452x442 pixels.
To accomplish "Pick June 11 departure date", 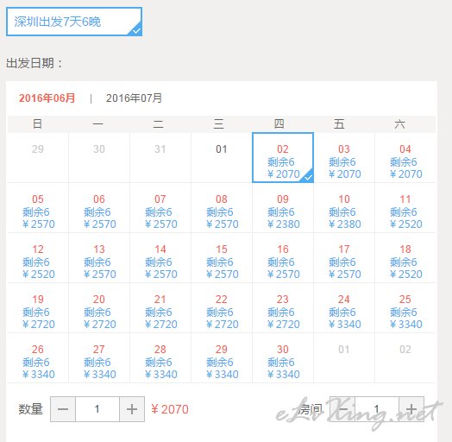I will pyautogui.click(x=405, y=208).
